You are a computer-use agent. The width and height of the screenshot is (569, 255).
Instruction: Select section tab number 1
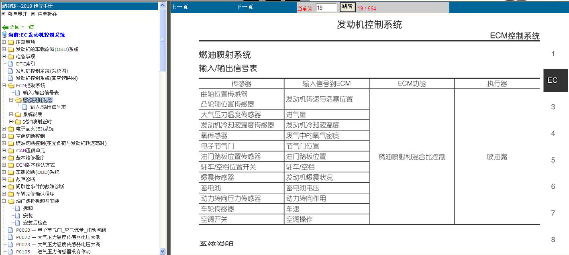pyautogui.click(x=553, y=54)
